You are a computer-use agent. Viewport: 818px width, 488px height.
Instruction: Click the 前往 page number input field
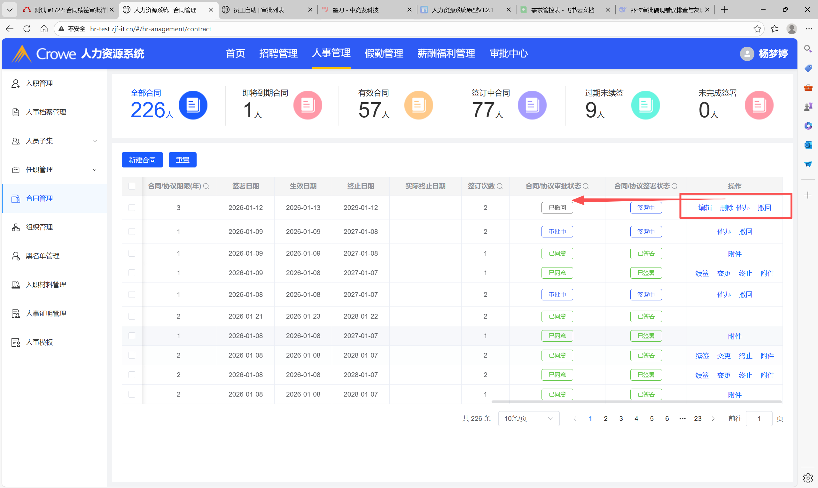coord(759,419)
